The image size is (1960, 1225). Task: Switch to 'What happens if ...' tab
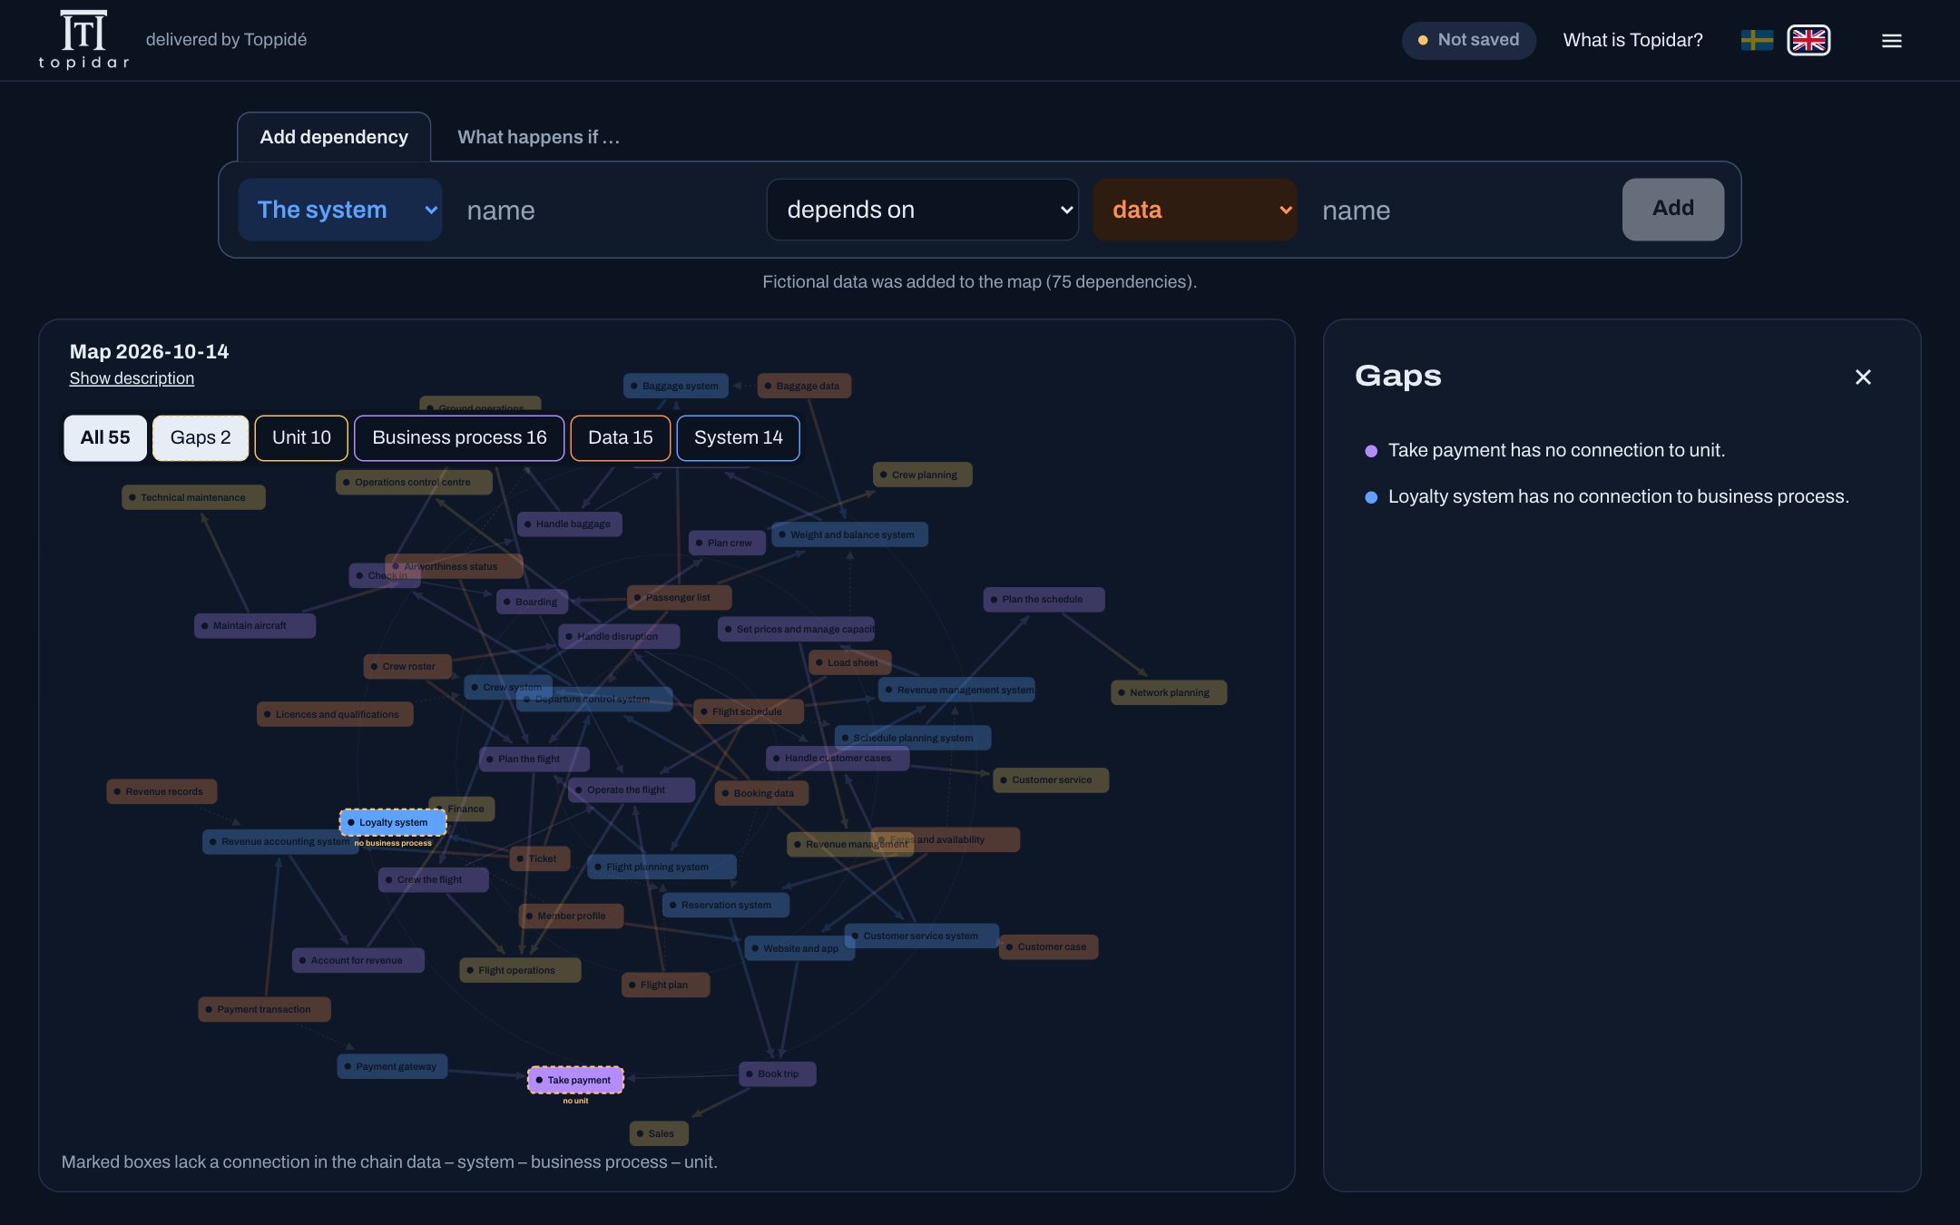point(538,137)
